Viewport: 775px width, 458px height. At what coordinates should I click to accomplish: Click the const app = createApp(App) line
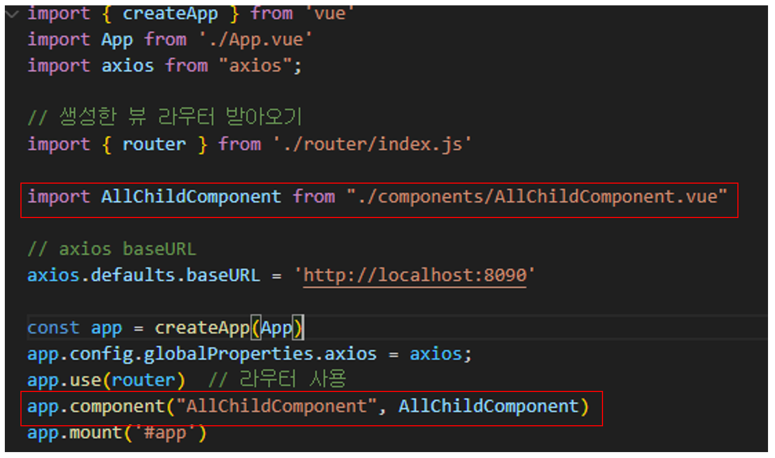[166, 328]
